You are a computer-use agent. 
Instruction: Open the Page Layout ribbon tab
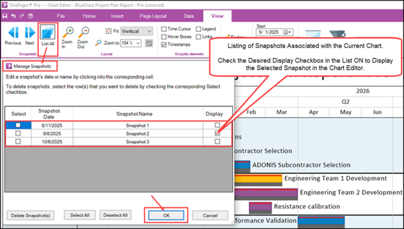(x=153, y=16)
